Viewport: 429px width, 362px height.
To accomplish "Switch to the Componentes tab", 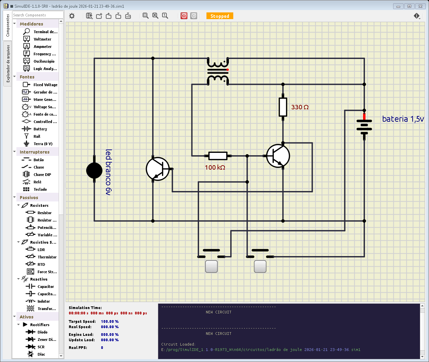I will [7, 25].
